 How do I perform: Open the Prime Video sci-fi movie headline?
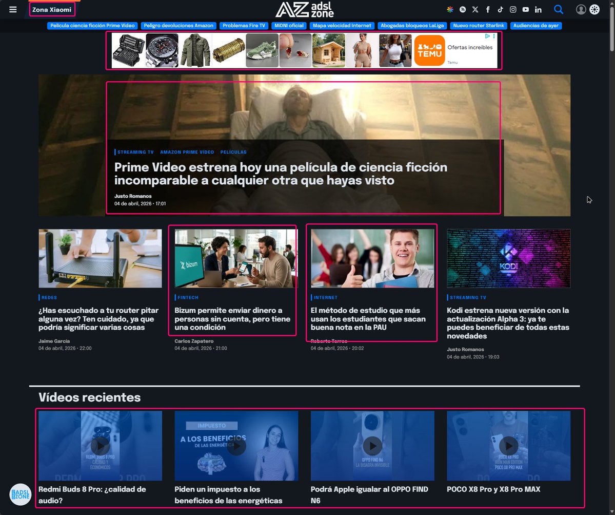coord(281,174)
